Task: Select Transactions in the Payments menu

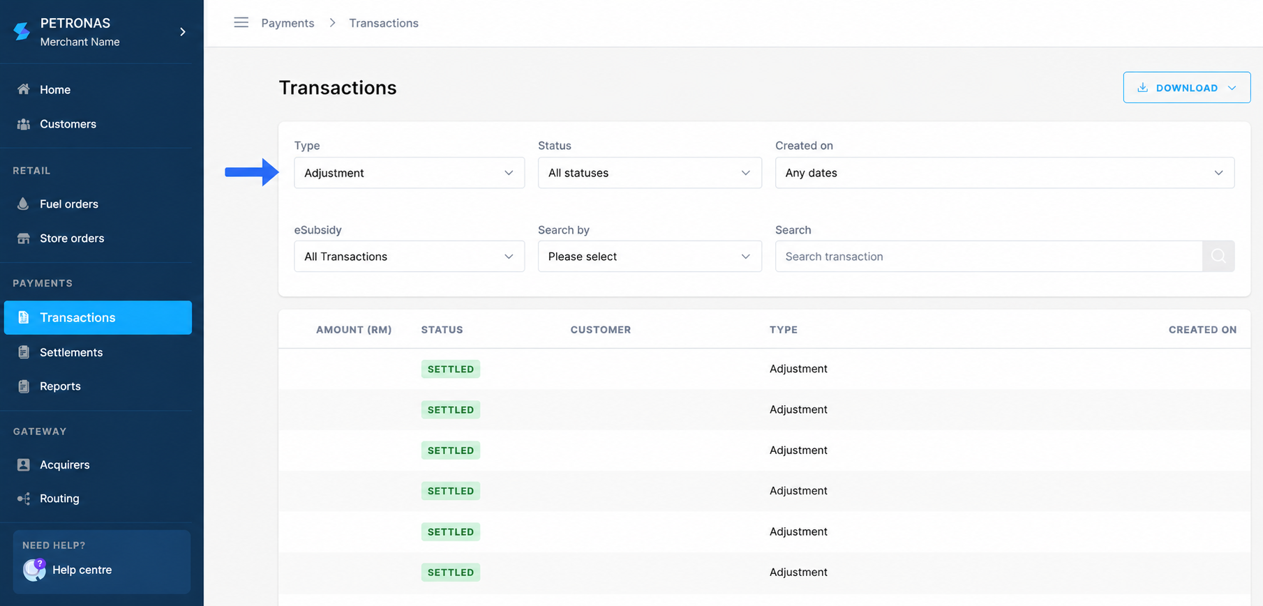Action: click(98, 317)
